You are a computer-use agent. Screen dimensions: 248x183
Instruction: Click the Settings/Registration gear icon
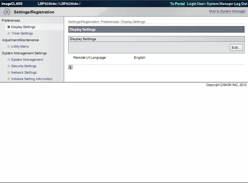7,12
